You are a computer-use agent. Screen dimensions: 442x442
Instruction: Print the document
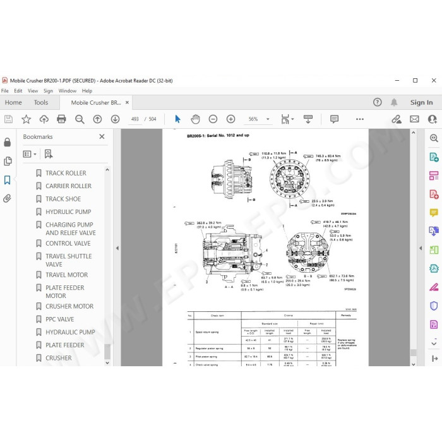[61, 119]
